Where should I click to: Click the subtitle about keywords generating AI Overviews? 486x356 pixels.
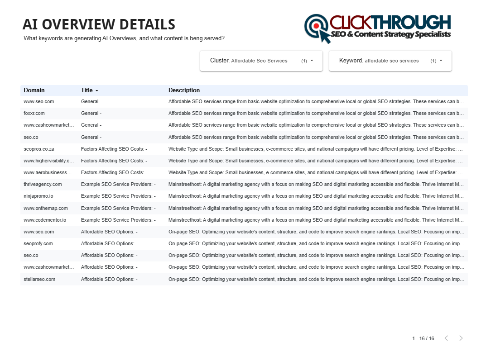(124, 38)
